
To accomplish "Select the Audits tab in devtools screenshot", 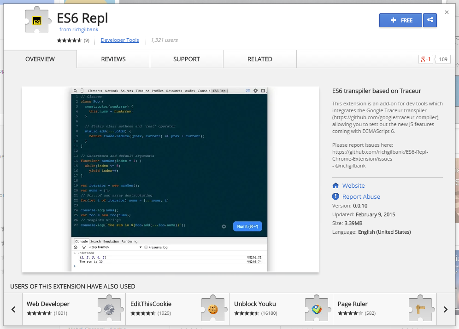I will tap(190, 91).
